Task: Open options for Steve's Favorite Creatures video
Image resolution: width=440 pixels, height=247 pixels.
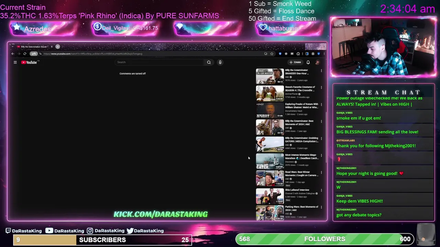Action: click(x=321, y=87)
